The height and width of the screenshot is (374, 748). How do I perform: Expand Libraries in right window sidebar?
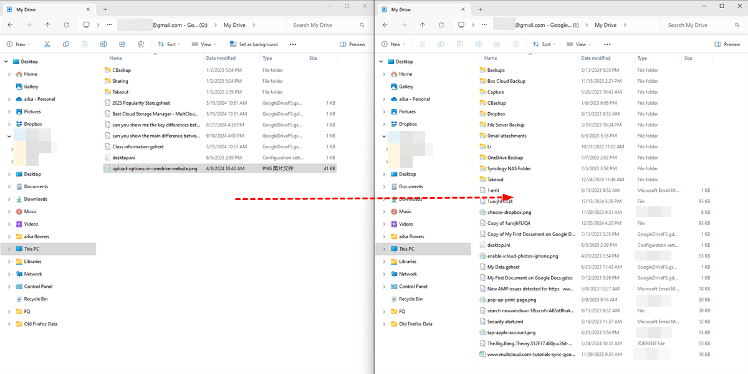pos(384,261)
